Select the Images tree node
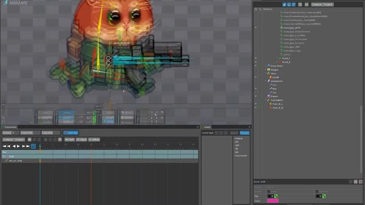This screenshot has height=205, width=365. tap(274, 69)
